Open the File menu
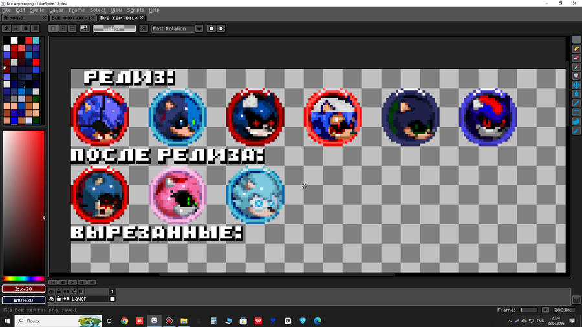This screenshot has height=327, width=582. (x=6, y=10)
